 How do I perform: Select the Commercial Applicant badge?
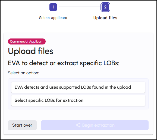click(27, 41)
